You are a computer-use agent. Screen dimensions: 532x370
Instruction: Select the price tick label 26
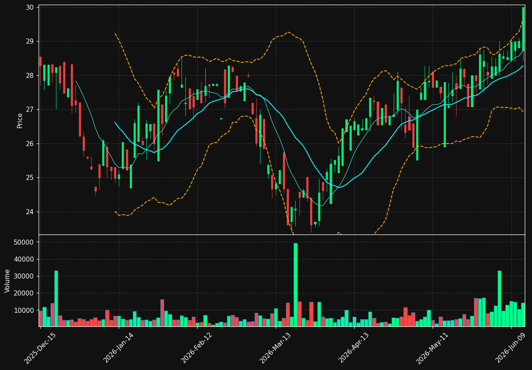pos(30,144)
